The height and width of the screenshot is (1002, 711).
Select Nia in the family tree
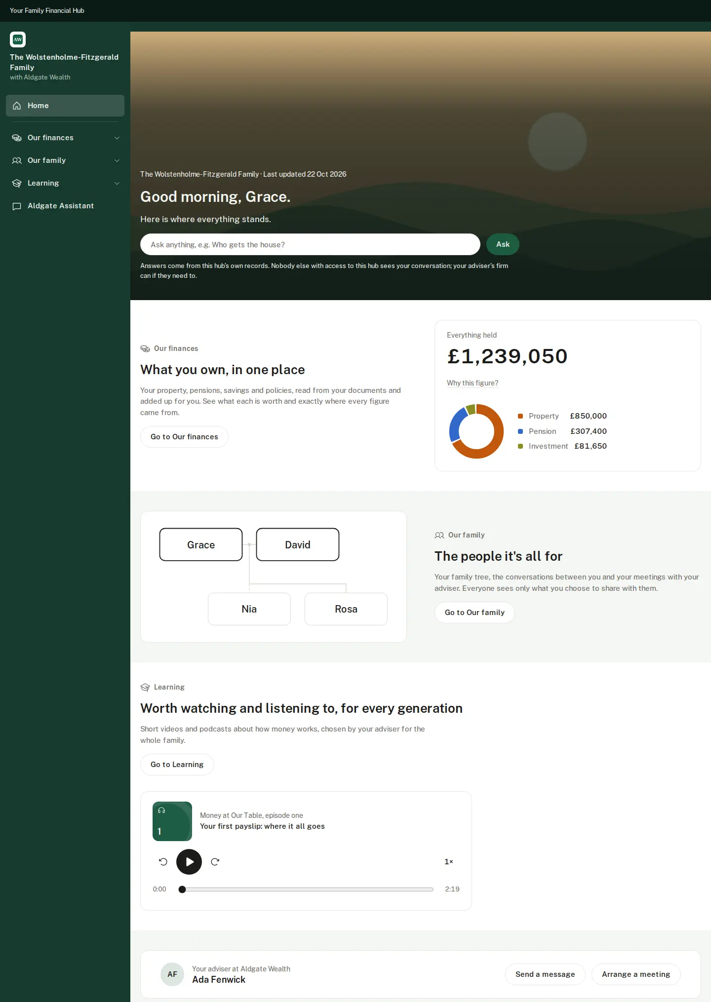(x=249, y=609)
